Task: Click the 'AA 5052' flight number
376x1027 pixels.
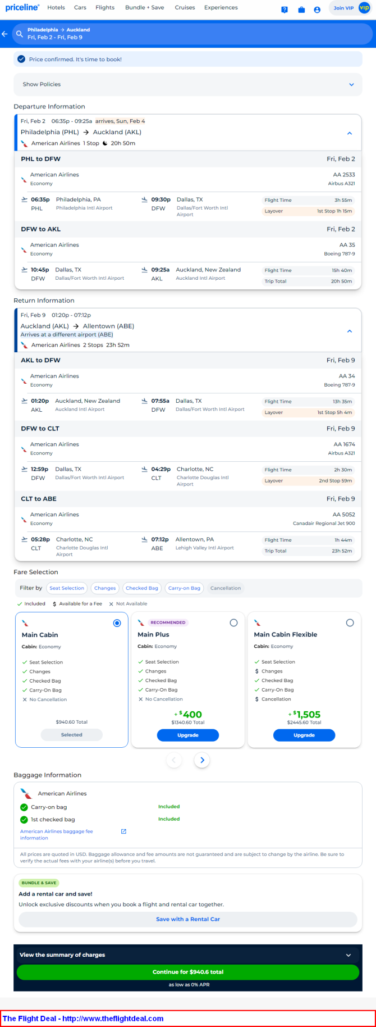Action: (x=344, y=515)
